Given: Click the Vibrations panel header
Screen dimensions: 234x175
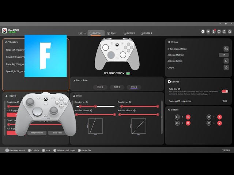Looking at the screenshot, I should (x=12, y=42).
